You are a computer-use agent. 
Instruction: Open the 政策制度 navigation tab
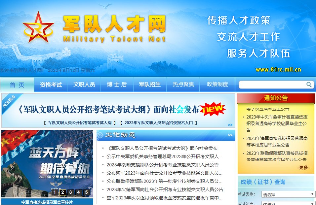coord(217,85)
